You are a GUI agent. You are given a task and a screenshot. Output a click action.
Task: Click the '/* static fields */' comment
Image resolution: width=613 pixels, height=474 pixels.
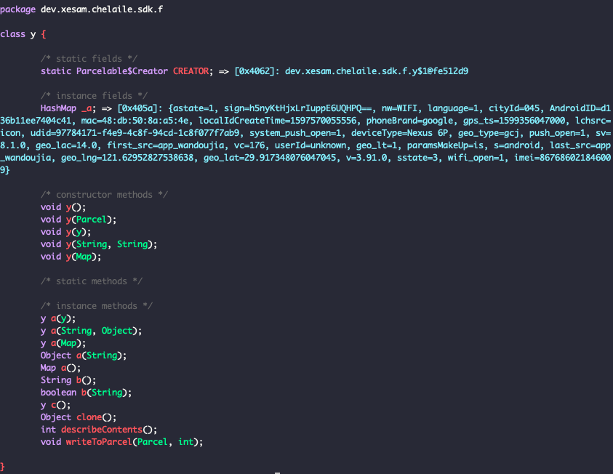89,59
